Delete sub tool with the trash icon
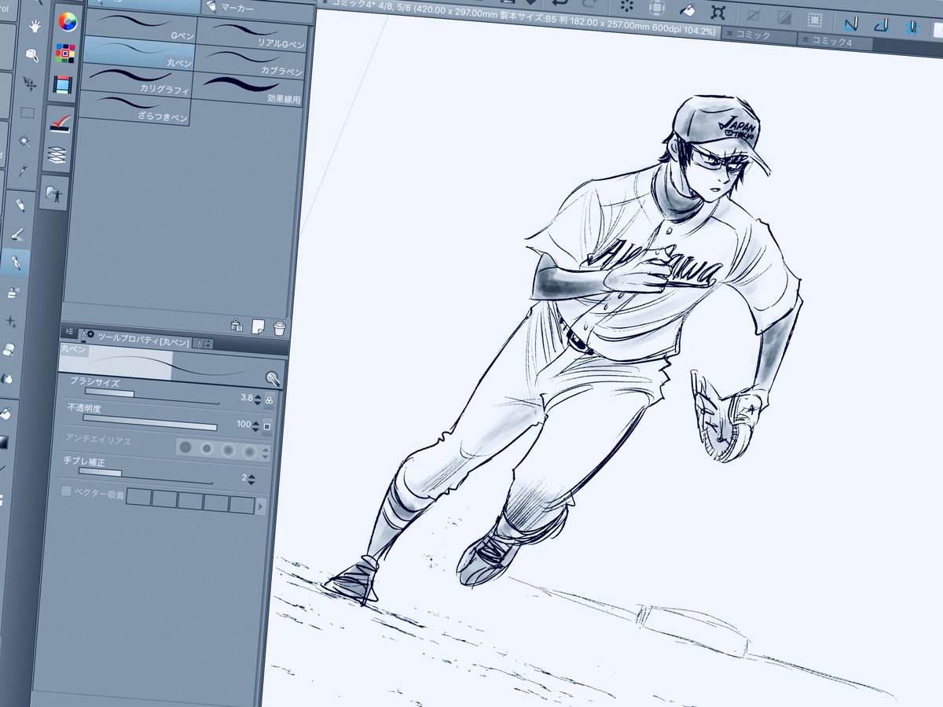 [x=279, y=328]
